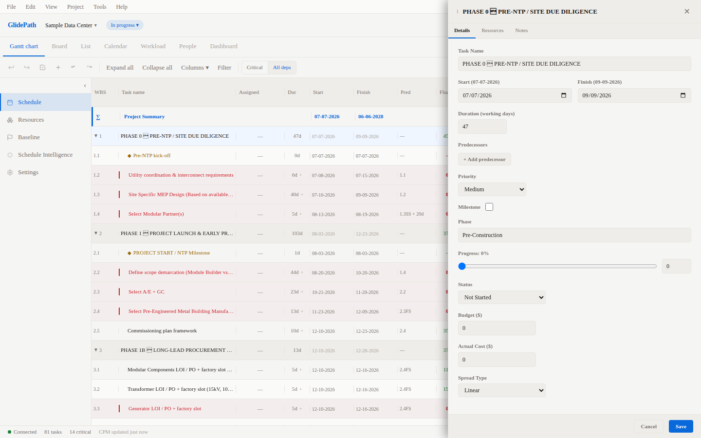Switch to the Resources tab in details panel

coord(493,30)
